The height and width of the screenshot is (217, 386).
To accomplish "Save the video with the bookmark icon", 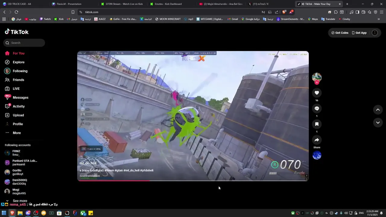I will pyautogui.click(x=317, y=124).
